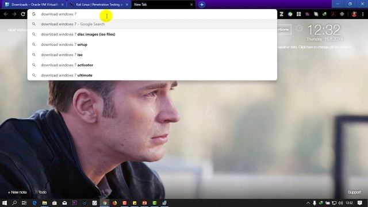The height and width of the screenshot is (207, 368).
Task: Open the Support link
Action: pyautogui.click(x=354, y=192)
